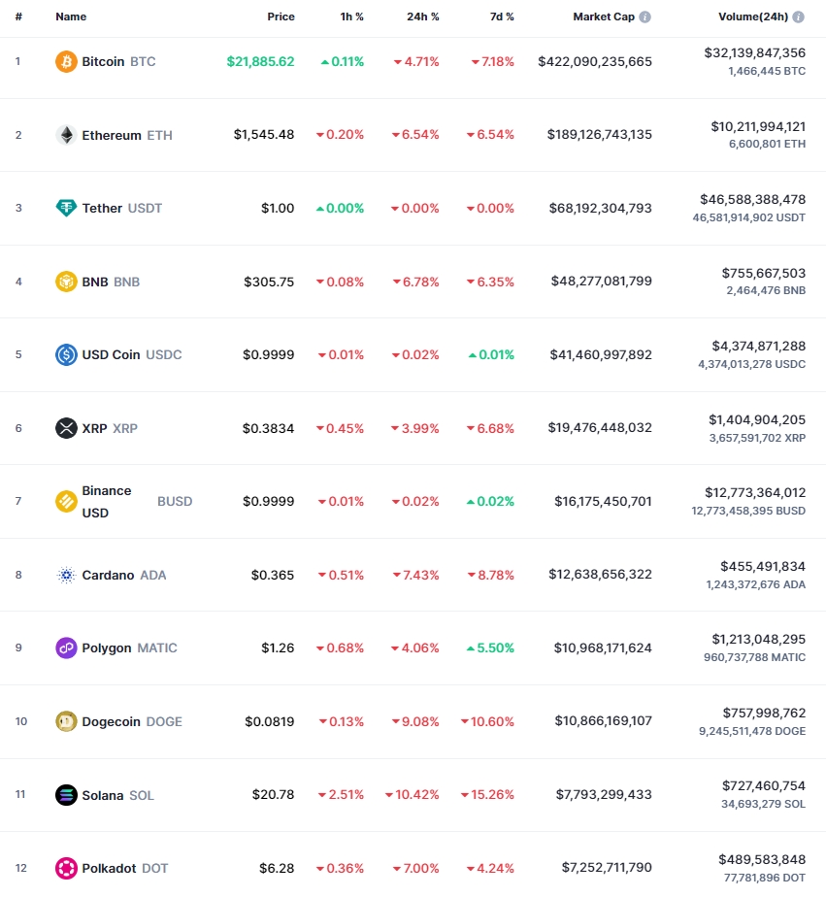The width and height of the screenshot is (826, 897).
Task: Click Ethereum's volume $10,211,994,121 link
Action: point(758,126)
